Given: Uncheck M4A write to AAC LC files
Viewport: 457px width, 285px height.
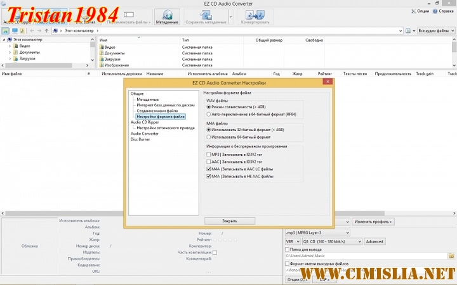Looking at the screenshot, I should tap(209, 169).
